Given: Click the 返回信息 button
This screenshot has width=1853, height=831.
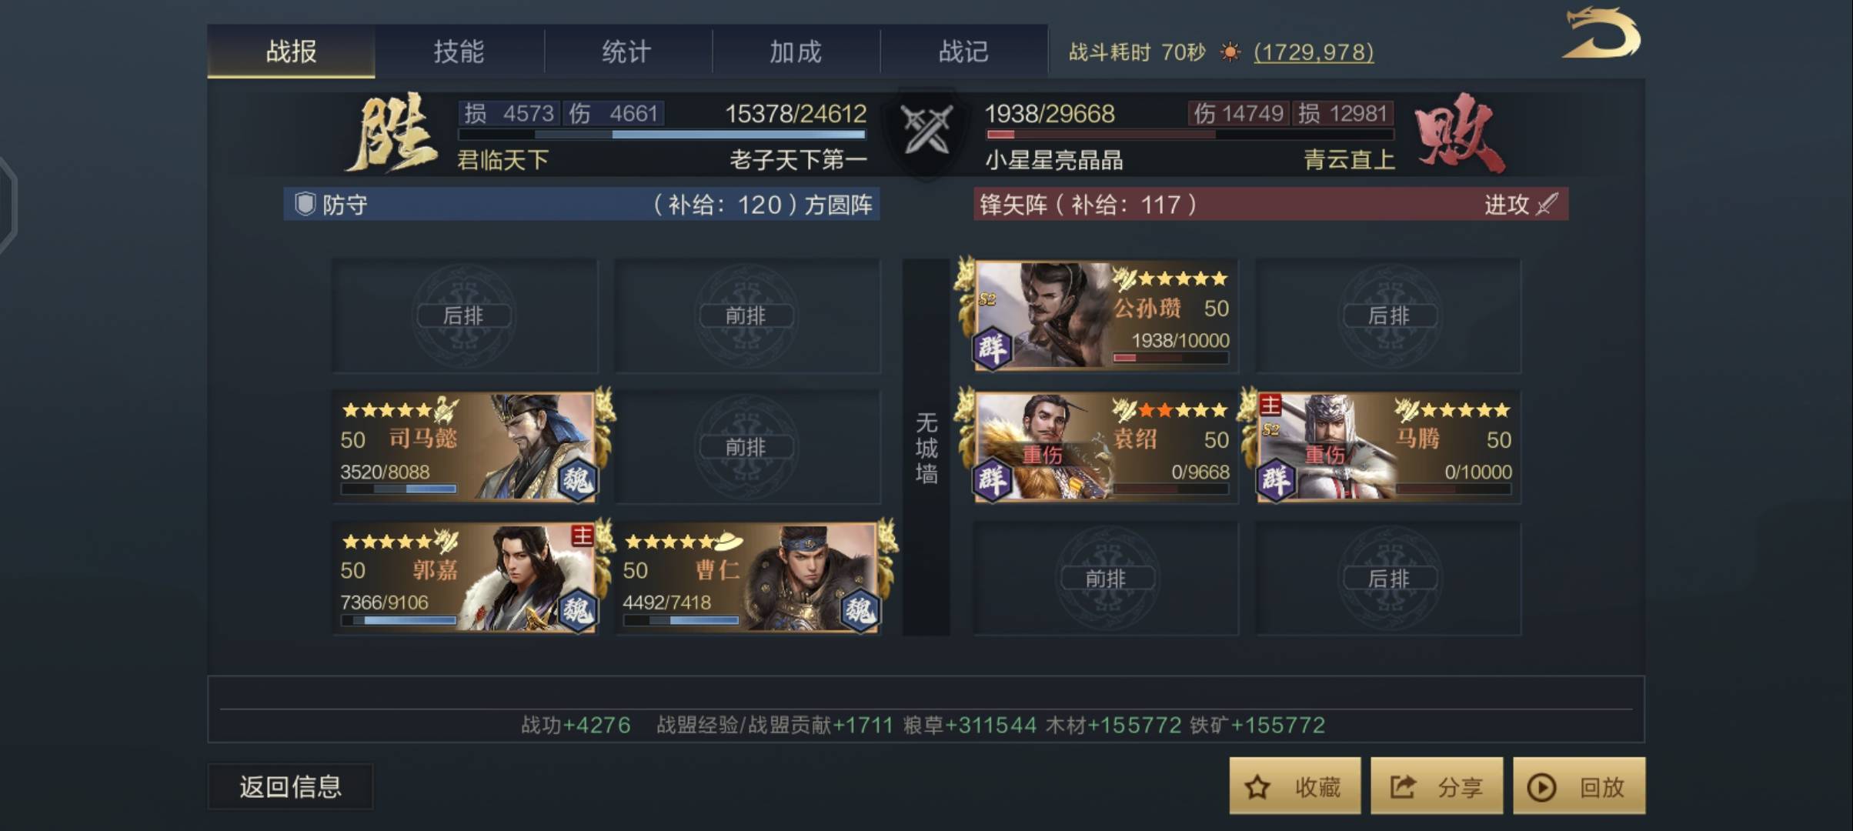Looking at the screenshot, I should pyautogui.click(x=290, y=786).
